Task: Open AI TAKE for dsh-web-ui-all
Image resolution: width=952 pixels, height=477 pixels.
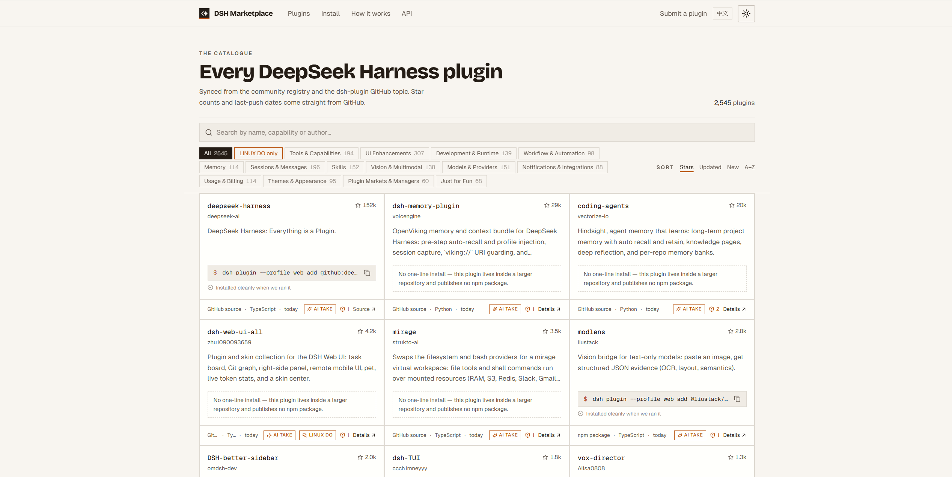Action: (279, 435)
